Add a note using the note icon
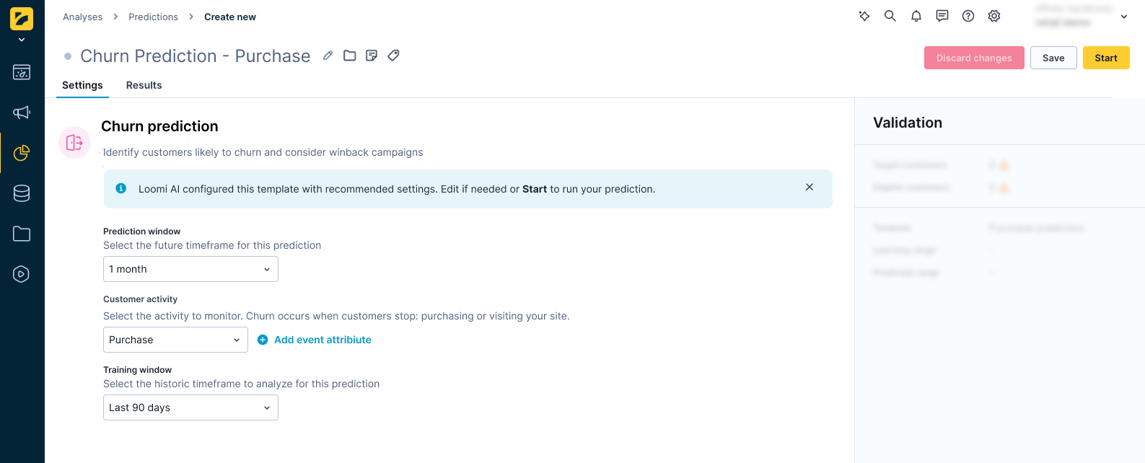This screenshot has height=463, width=1145. pyautogui.click(x=371, y=56)
